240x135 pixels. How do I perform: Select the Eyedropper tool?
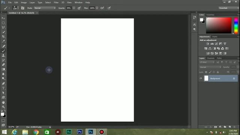3,41
